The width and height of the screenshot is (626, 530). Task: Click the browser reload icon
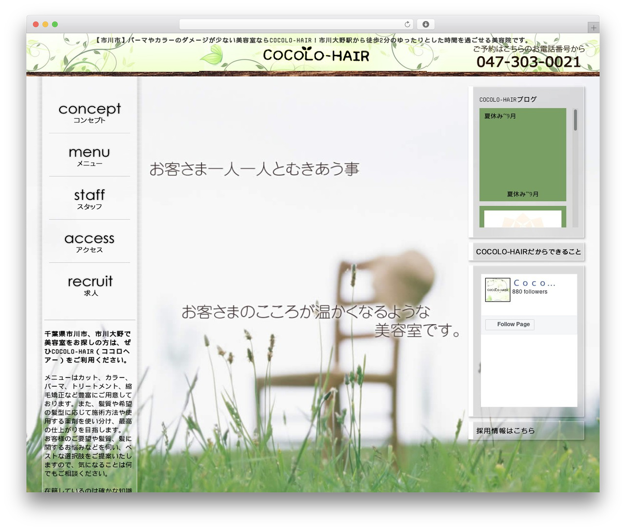(407, 24)
